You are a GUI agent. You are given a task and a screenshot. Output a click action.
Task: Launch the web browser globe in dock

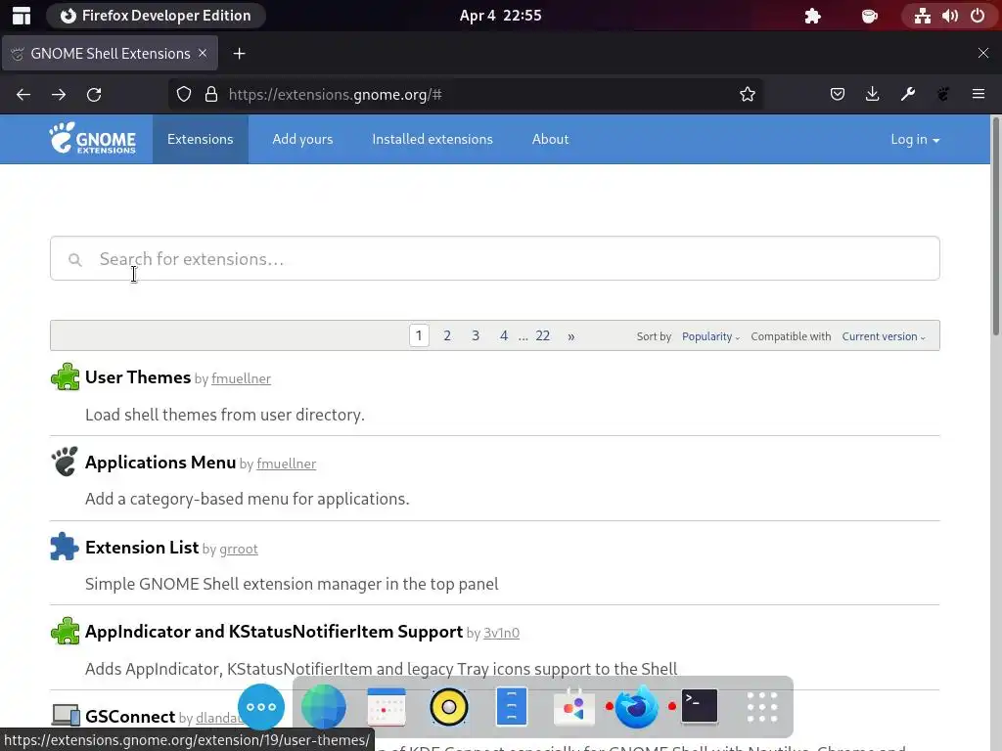pyautogui.click(x=323, y=707)
